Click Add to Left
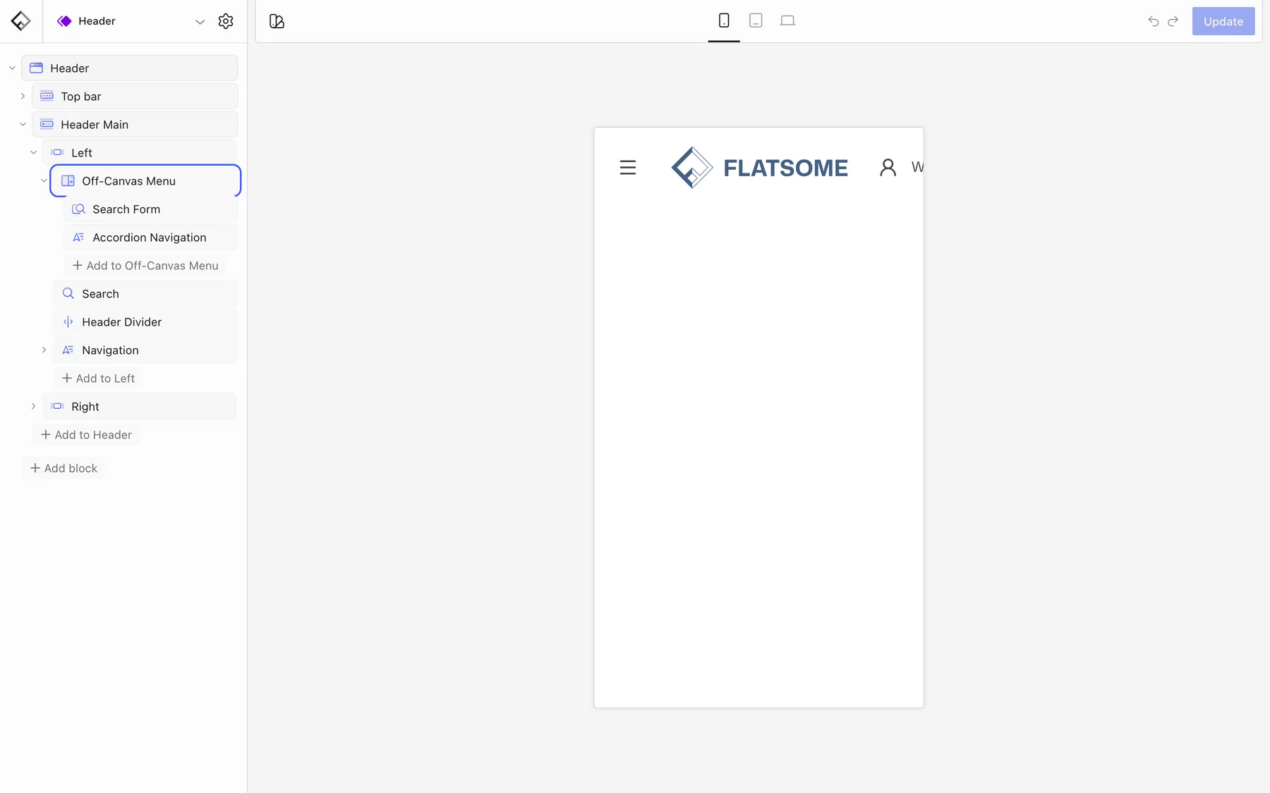1270x793 pixels. pos(98,379)
